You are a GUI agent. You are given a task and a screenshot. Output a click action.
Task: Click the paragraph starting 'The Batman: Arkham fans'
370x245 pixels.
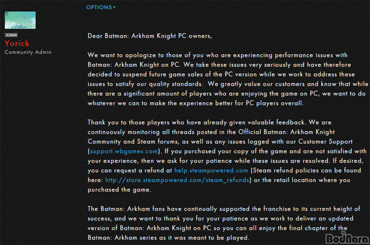coord(224,223)
